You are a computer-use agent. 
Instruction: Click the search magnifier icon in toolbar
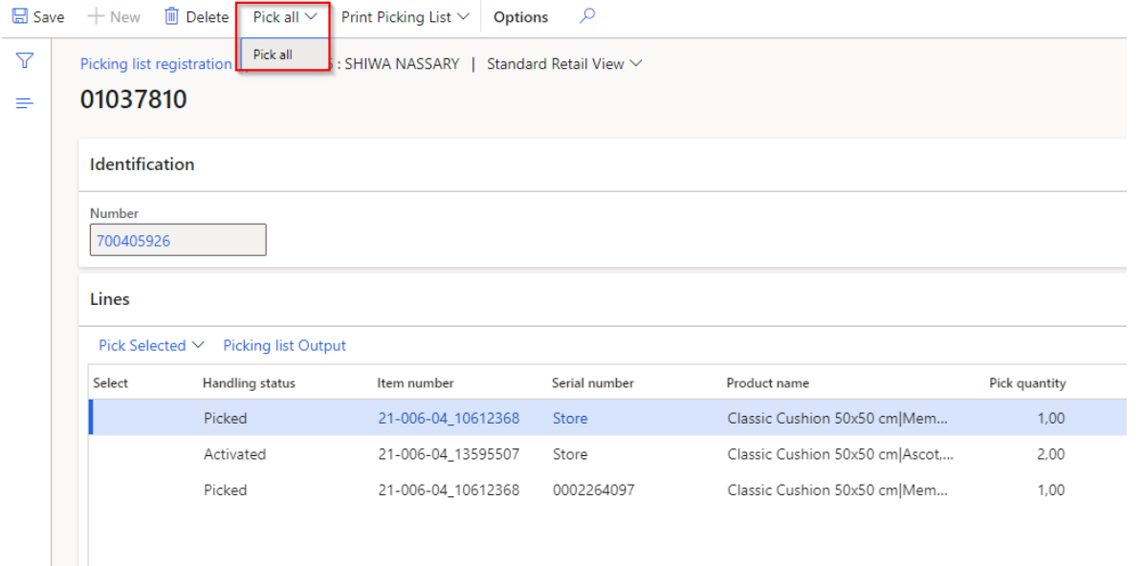587,16
